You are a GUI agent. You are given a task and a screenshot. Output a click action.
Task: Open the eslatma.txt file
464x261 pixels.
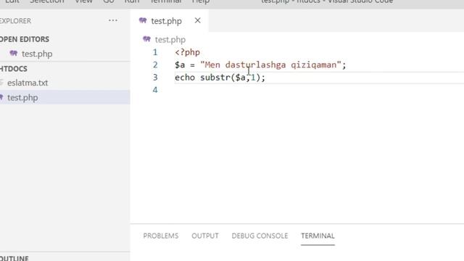[x=28, y=83]
